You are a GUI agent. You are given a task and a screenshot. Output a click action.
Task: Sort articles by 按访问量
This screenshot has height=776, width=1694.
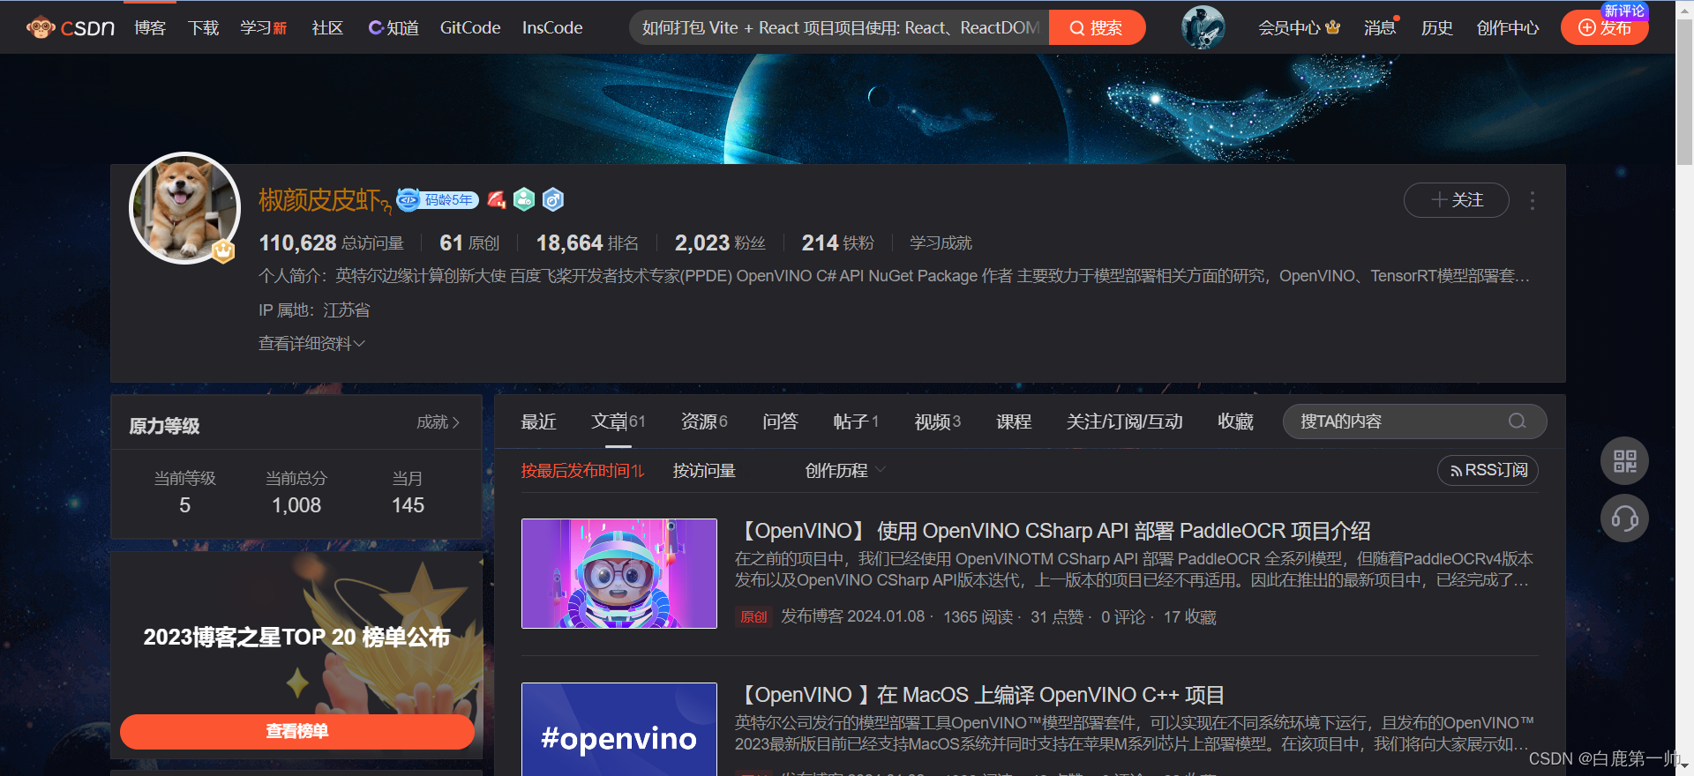point(704,471)
